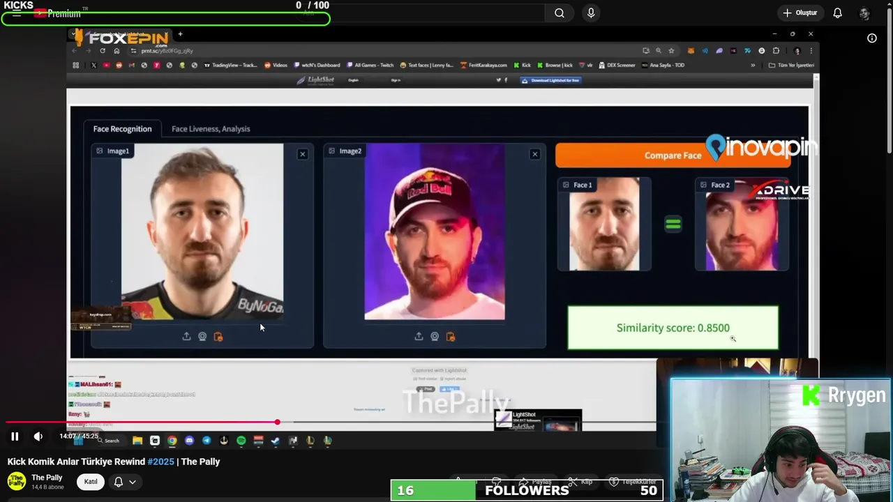Screen dimensions: 893x502
Task: Click paste clipboard icon under Image1
Action: pos(218,337)
